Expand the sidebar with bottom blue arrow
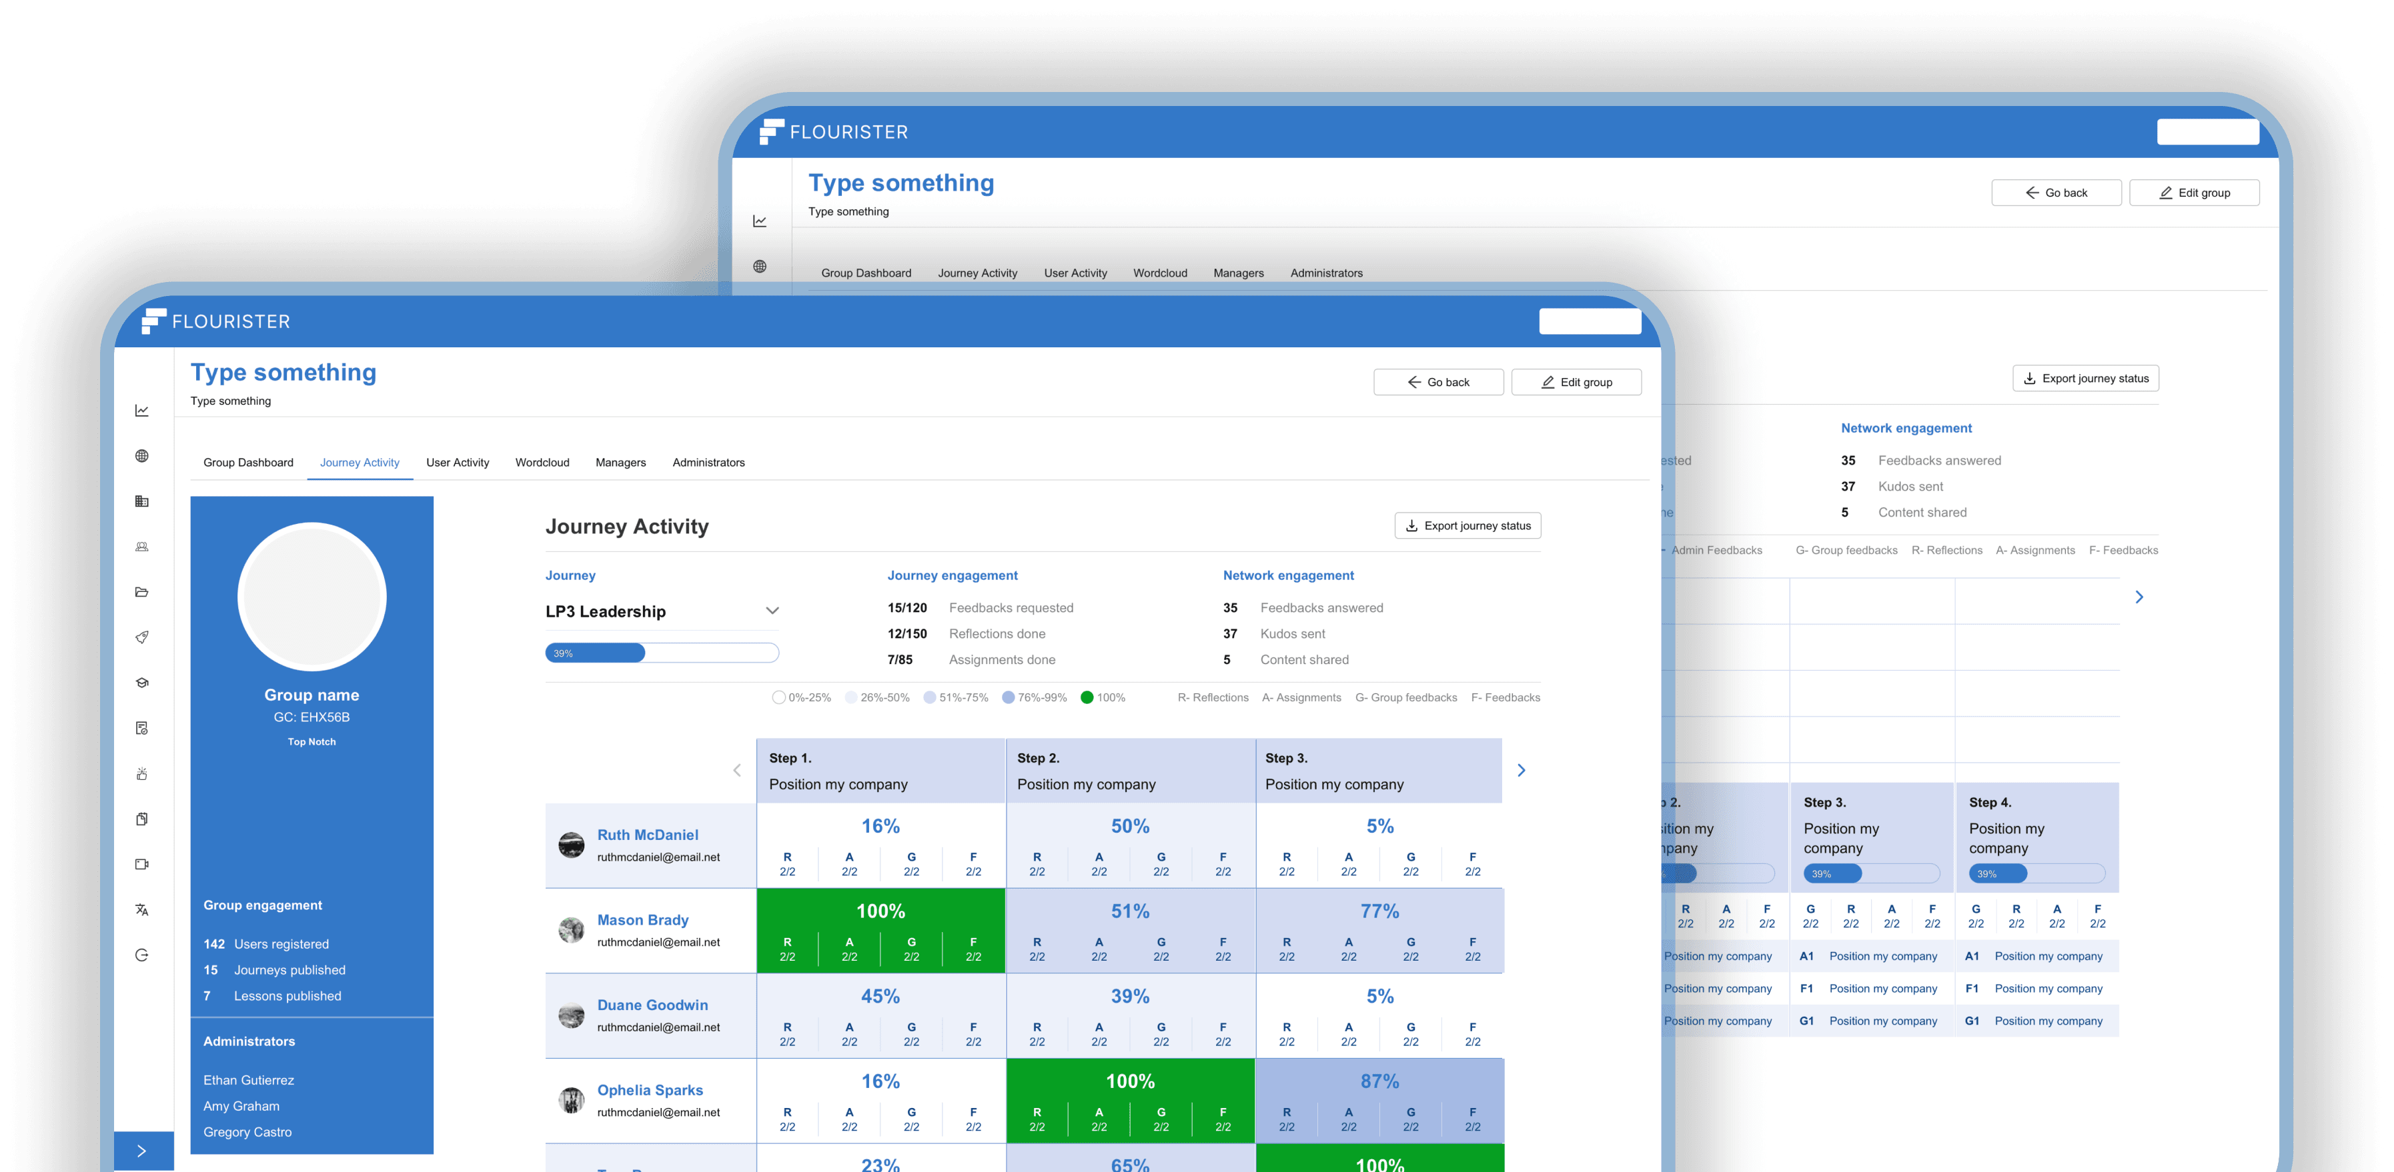 click(143, 1151)
